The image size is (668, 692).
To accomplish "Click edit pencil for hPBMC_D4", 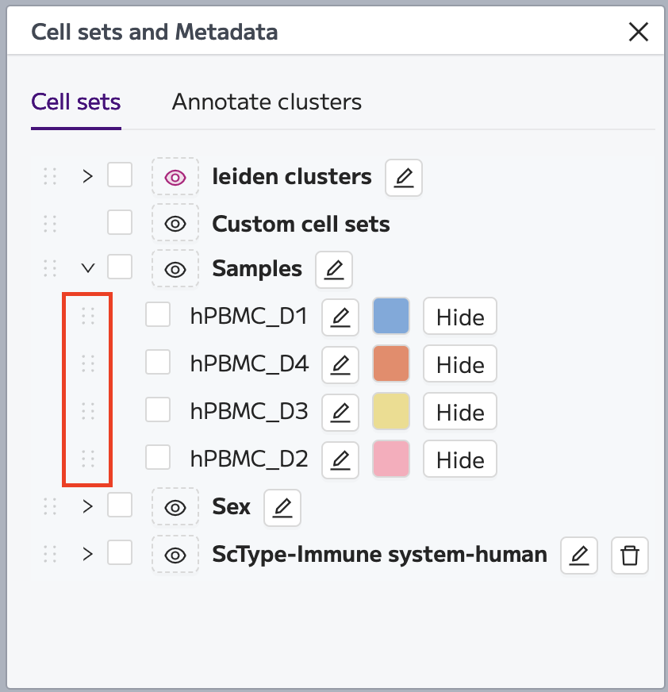I will 340,364.
